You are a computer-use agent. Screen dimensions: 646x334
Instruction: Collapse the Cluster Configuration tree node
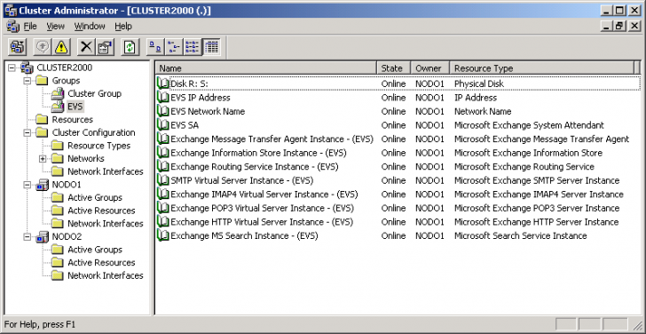click(28, 132)
